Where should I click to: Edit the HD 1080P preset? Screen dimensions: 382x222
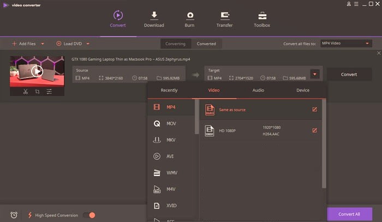tap(314, 130)
